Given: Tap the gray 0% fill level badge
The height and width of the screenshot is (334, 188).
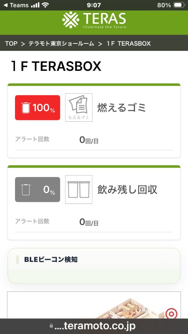Looking at the screenshot, I should [38, 190].
